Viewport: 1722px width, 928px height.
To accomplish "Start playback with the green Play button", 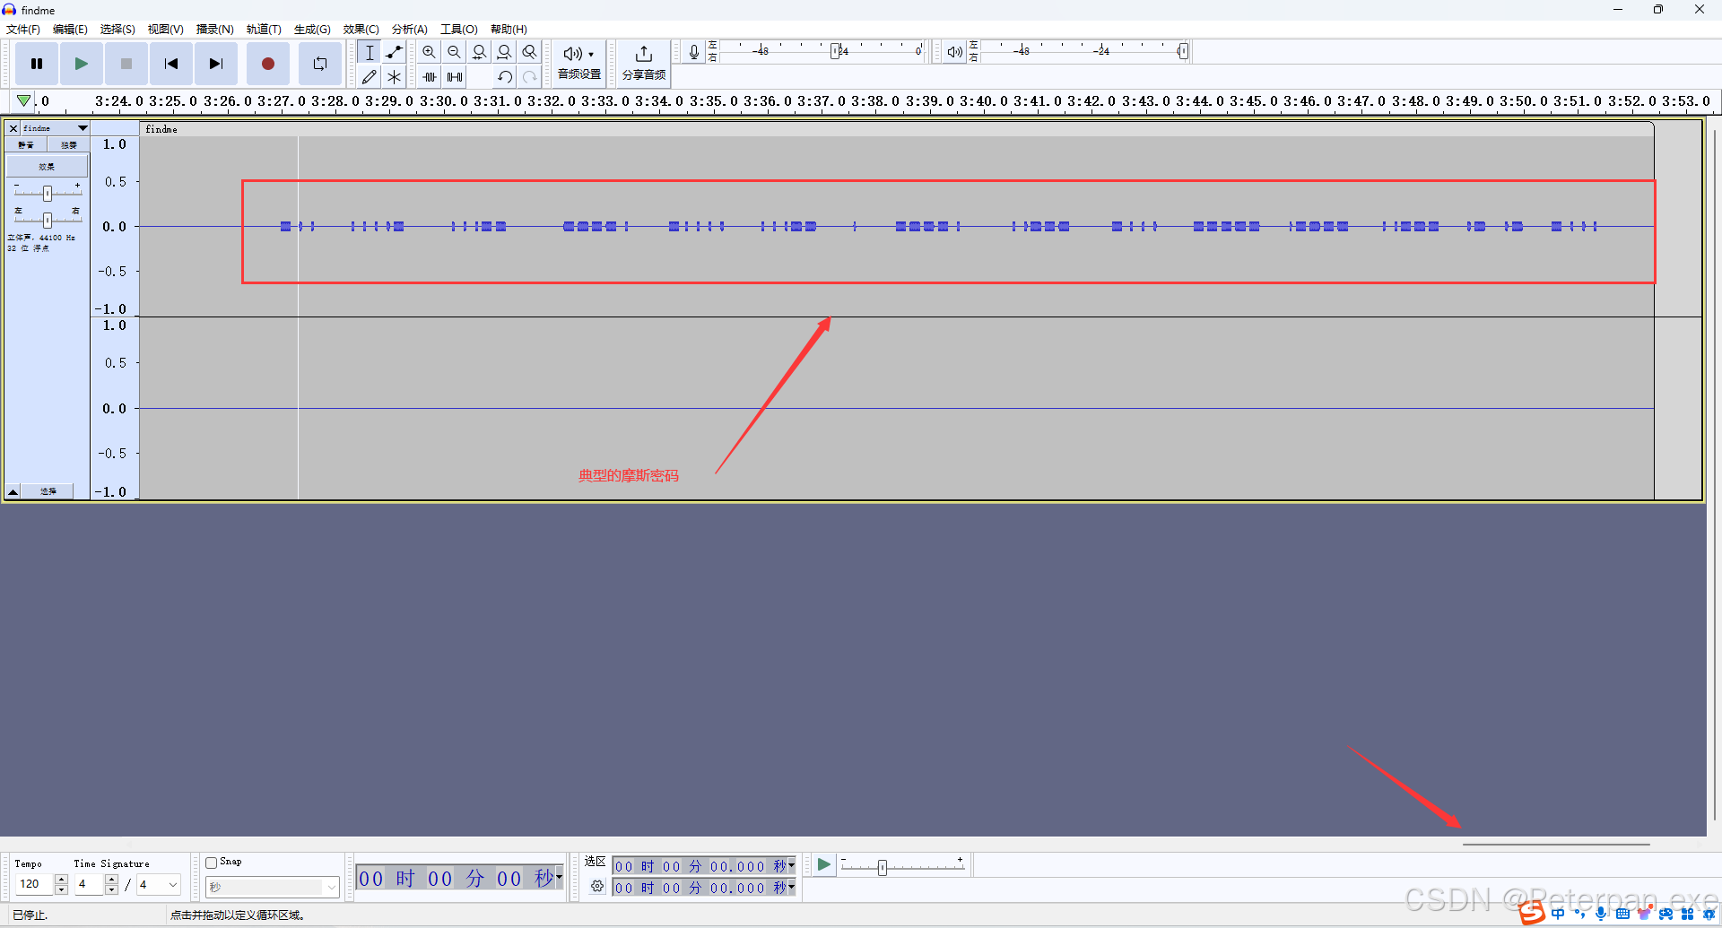I will (82, 64).
